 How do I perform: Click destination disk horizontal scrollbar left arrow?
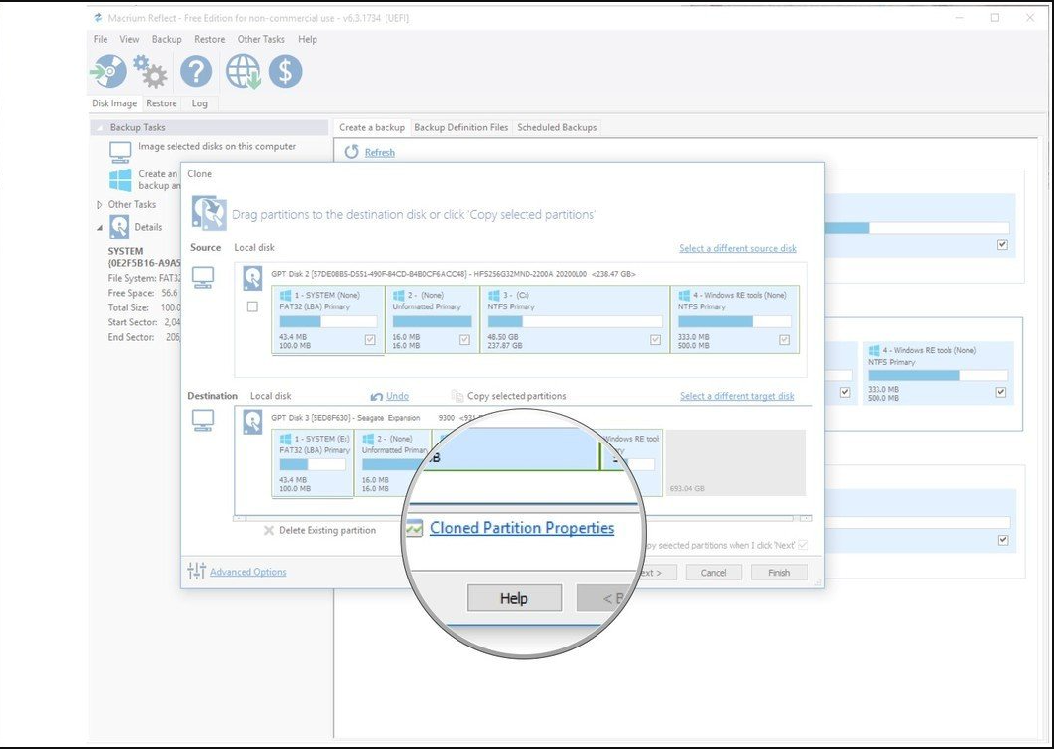pyautogui.click(x=240, y=519)
